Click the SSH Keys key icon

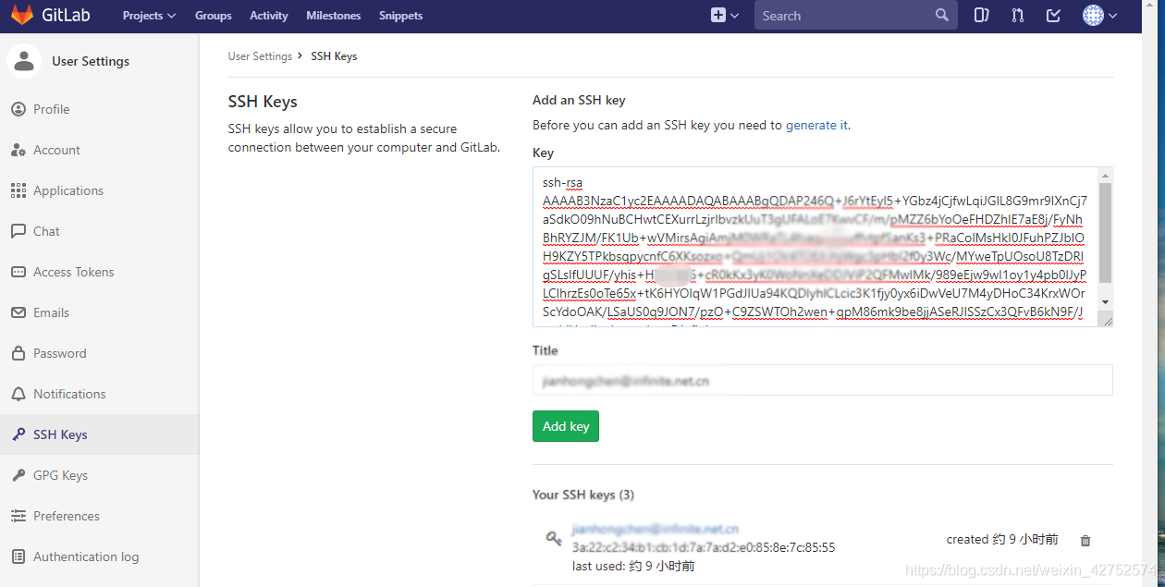click(18, 434)
